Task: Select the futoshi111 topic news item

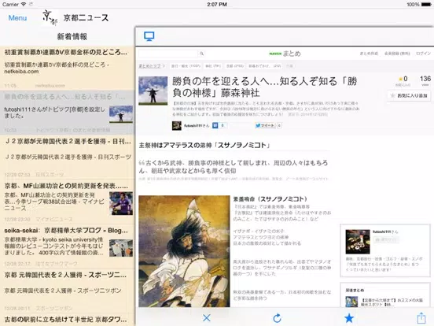Action: coord(68,113)
